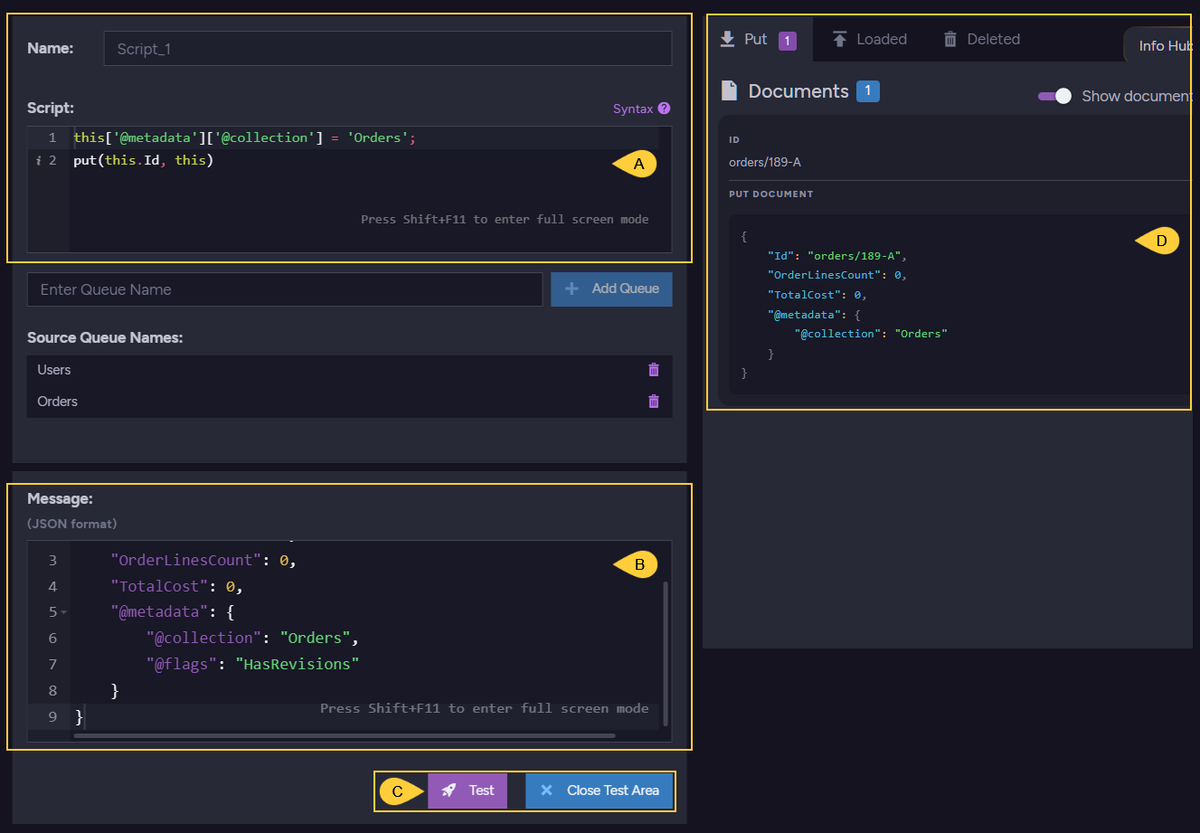
Task: Click the Script_1 name field
Action: (x=388, y=49)
